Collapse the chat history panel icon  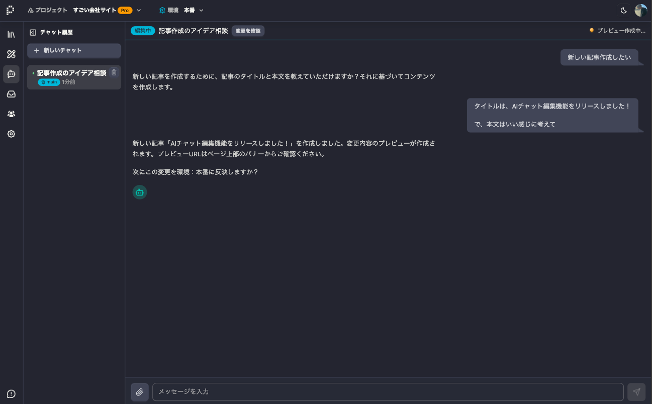click(33, 32)
